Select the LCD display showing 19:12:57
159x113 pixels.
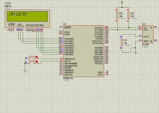(27, 16)
